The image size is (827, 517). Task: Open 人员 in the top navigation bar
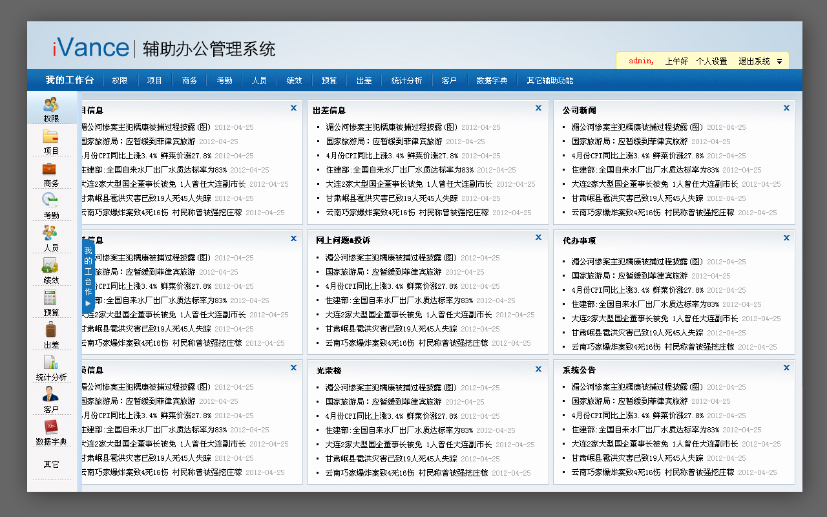(259, 81)
